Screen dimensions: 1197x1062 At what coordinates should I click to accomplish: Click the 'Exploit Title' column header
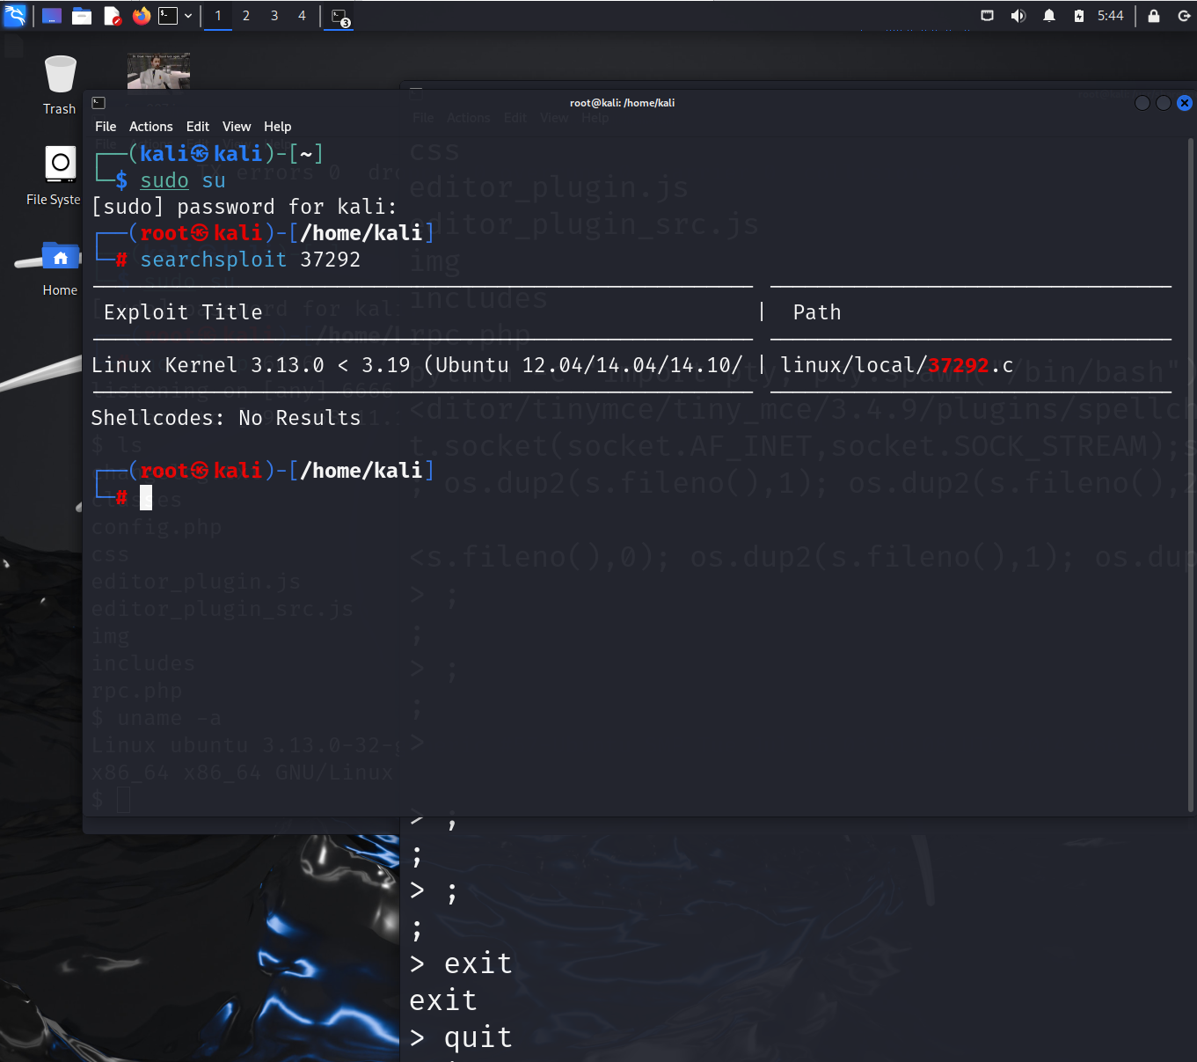tap(183, 312)
